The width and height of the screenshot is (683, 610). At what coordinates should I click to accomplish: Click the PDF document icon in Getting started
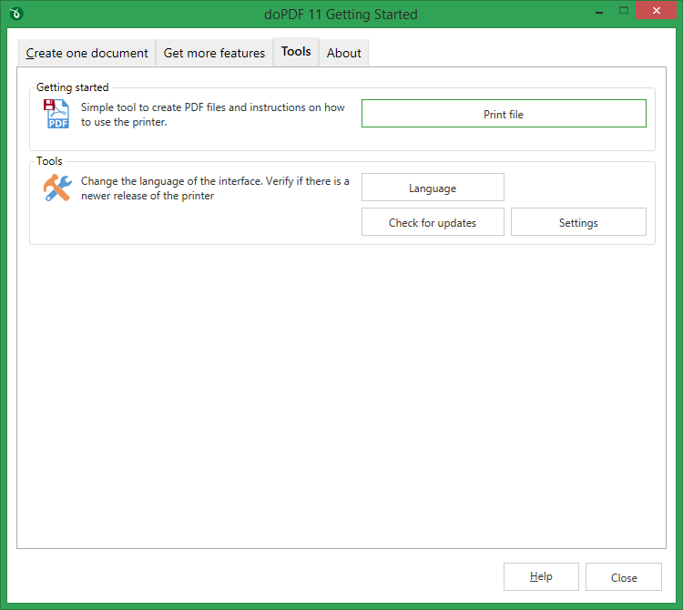[56, 114]
